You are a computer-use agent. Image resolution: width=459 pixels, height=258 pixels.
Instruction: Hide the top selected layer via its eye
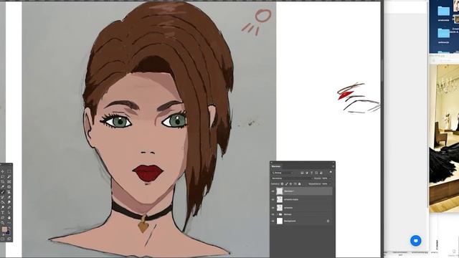pos(273,191)
